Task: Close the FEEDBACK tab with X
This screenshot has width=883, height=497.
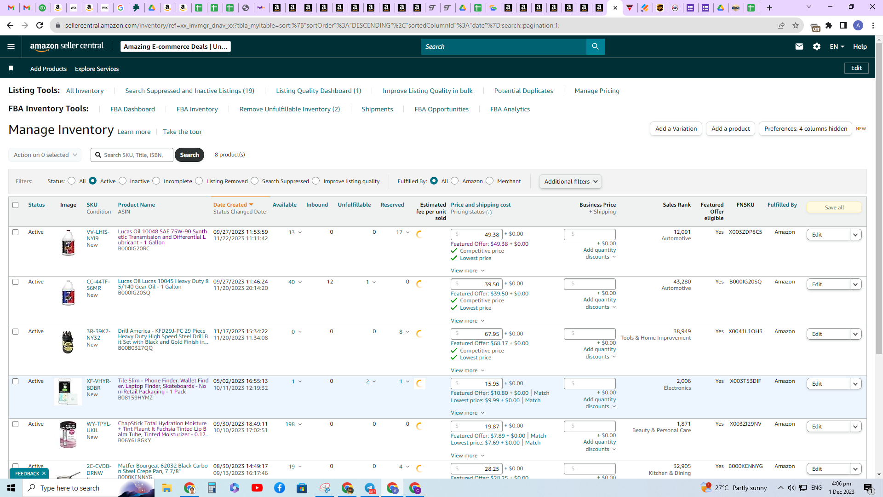Action: [44, 474]
